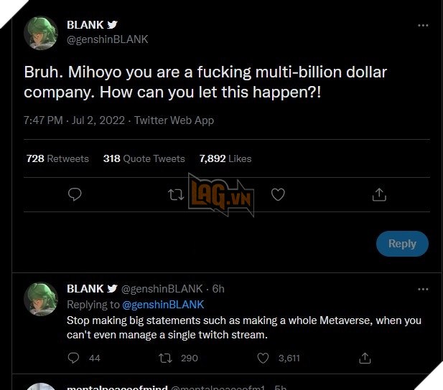Share the Metaverse reply tweet
The height and width of the screenshot is (390, 443).
coord(365,358)
